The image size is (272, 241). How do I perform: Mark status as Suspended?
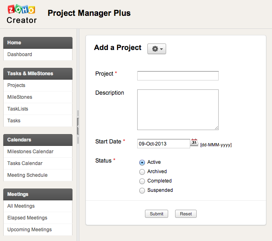click(x=142, y=190)
